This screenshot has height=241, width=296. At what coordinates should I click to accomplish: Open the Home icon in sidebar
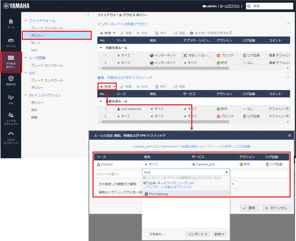pos(11,22)
